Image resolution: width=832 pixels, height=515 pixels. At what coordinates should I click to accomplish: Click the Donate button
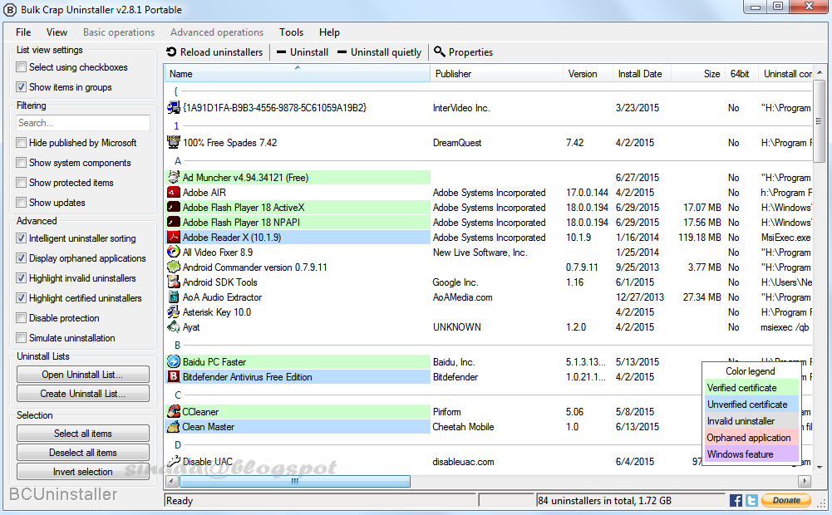click(785, 500)
